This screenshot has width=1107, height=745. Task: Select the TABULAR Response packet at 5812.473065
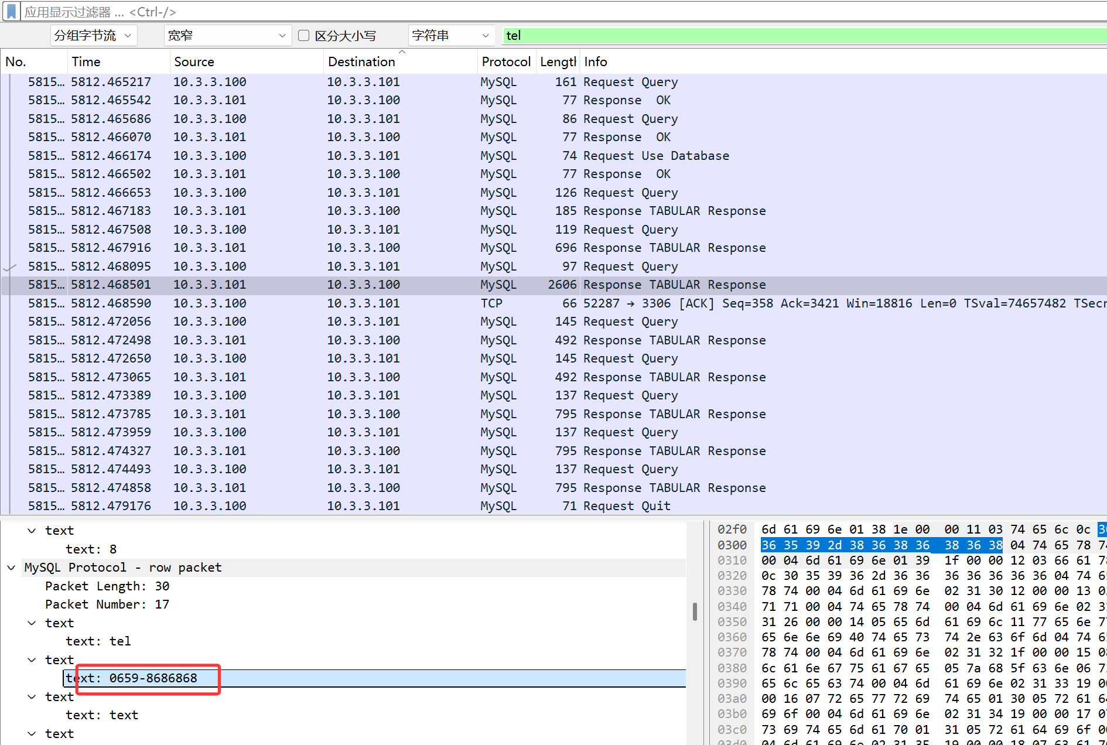pyautogui.click(x=553, y=377)
